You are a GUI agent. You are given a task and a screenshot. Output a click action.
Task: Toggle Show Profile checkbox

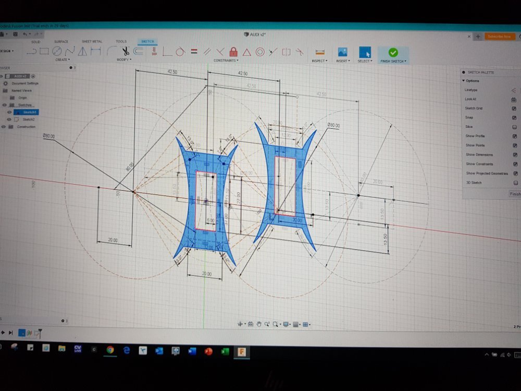pos(515,136)
